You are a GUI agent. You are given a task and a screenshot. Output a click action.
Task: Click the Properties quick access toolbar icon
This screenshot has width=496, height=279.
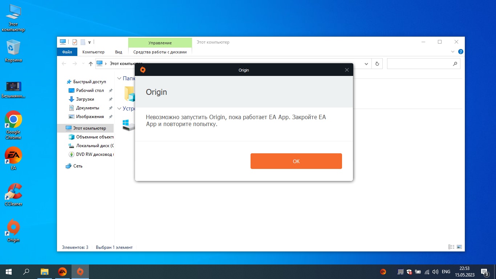pos(75,42)
